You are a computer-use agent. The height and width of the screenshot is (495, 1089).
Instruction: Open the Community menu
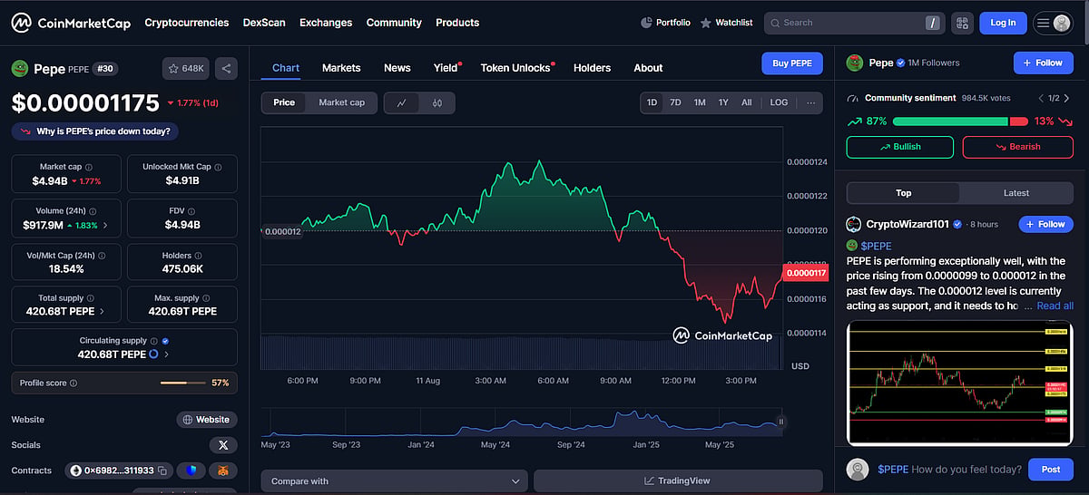click(394, 23)
